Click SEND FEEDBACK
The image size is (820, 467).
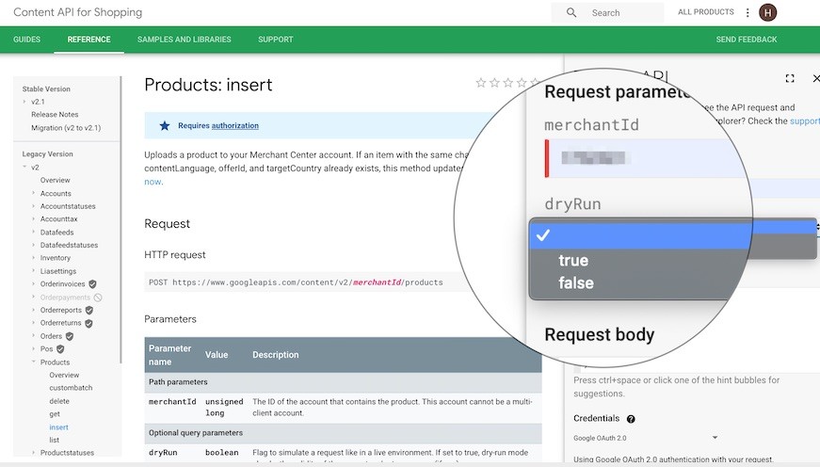(x=747, y=40)
